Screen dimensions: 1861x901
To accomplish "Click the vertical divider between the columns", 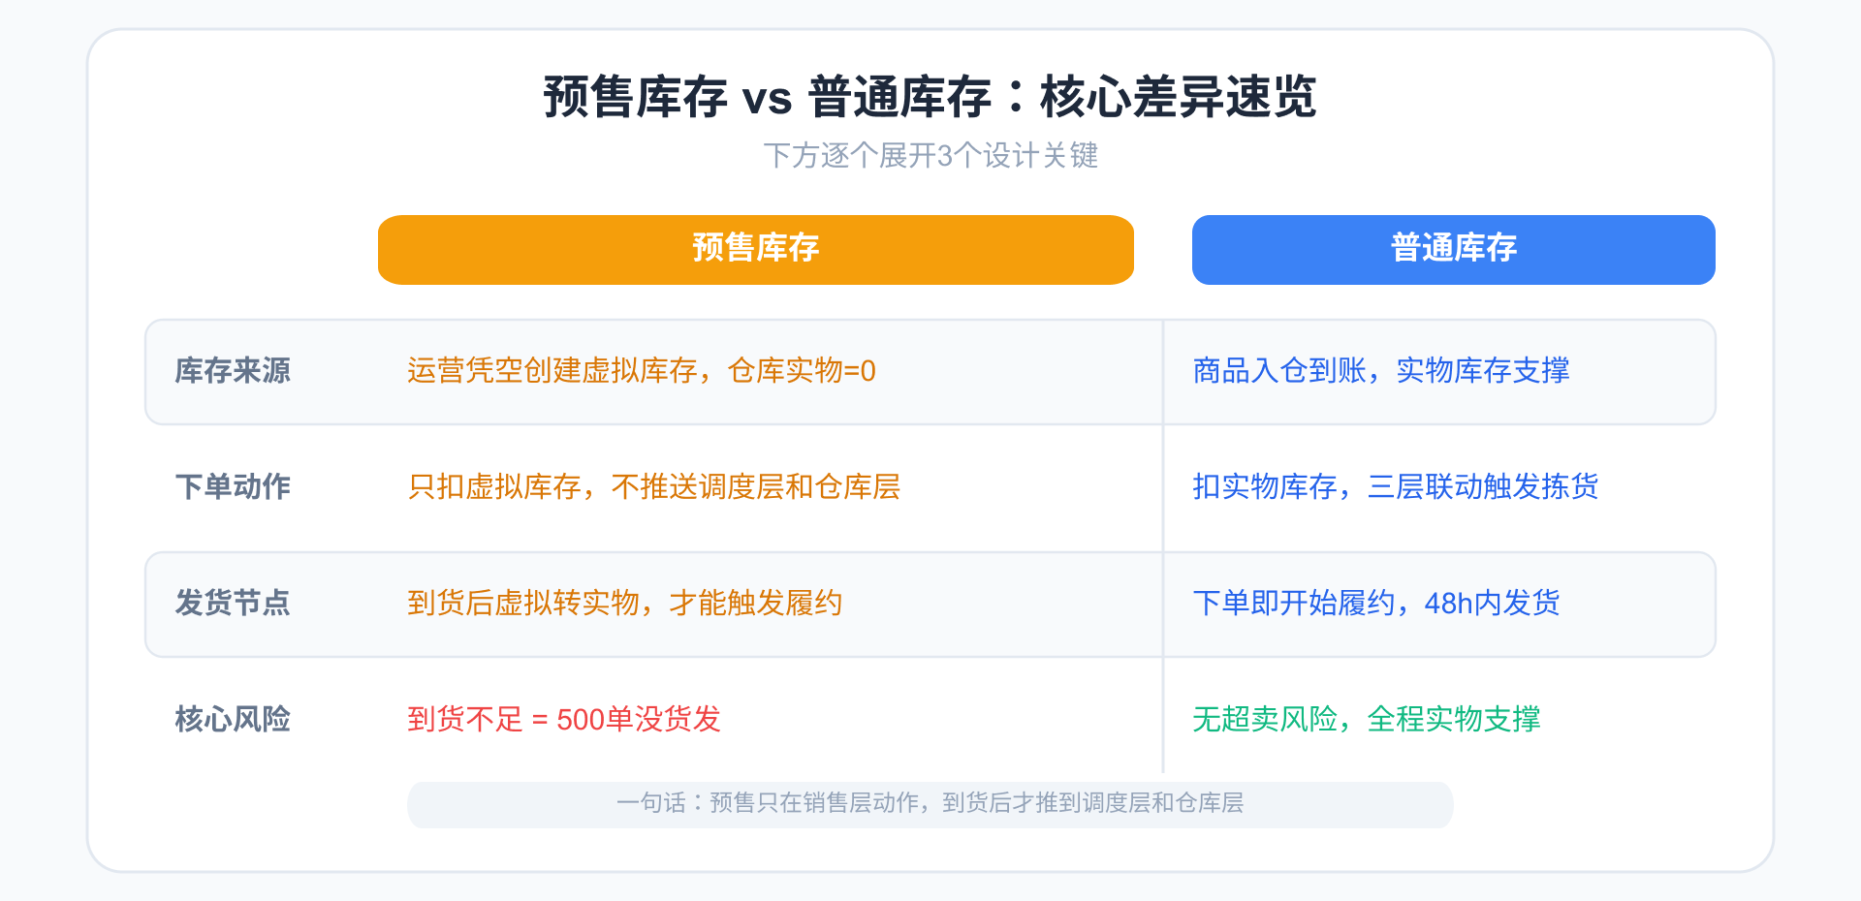I will coord(1163,486).
